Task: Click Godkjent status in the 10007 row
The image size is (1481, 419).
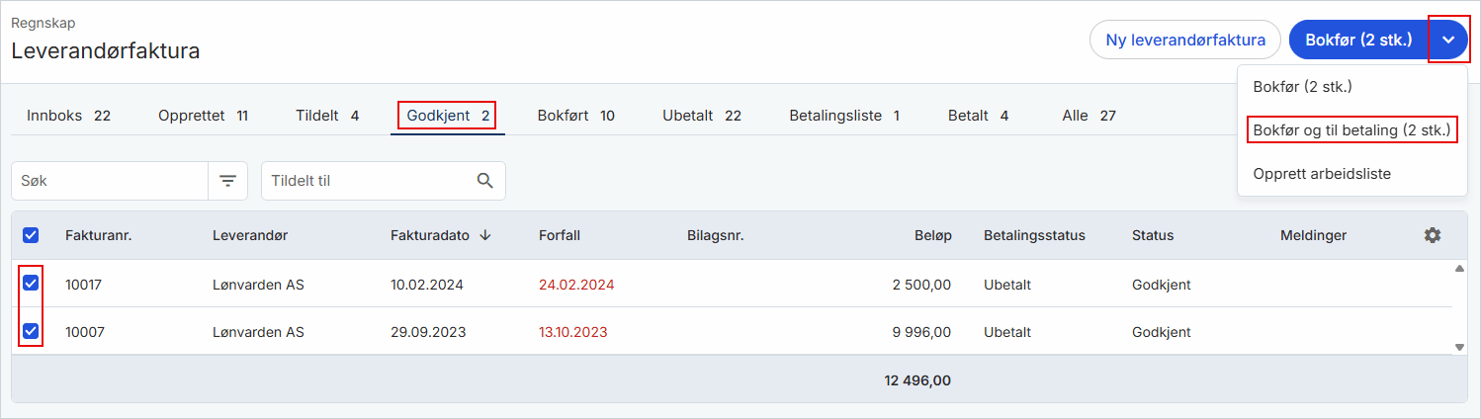Action: [1162, 332]
